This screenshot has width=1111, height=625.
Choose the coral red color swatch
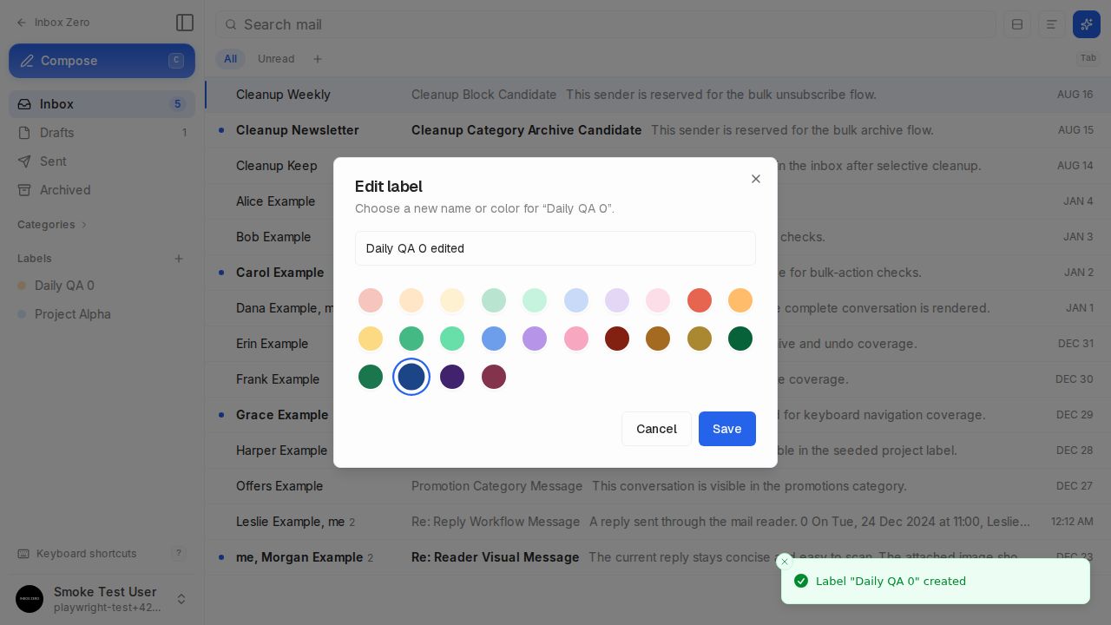(700, 300)
